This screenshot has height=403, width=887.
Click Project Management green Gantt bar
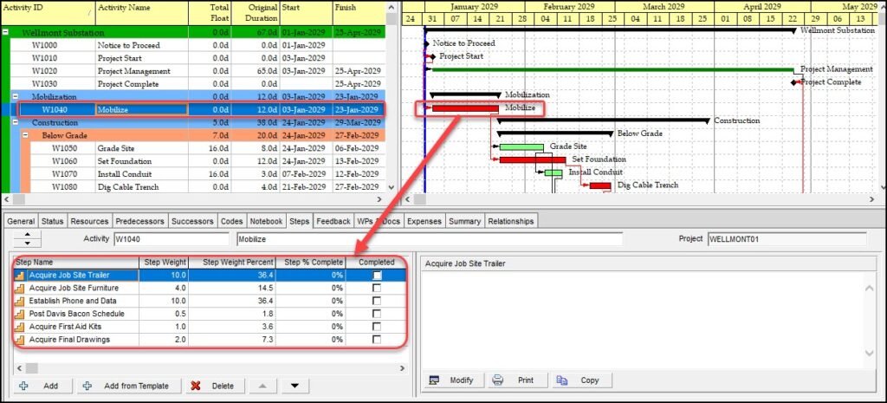point(612,69)
